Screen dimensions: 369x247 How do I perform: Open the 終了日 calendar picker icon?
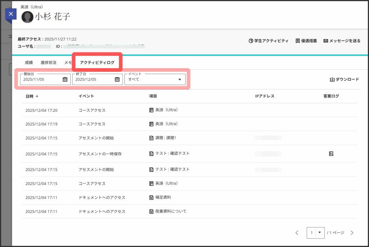tap(117, 79)
